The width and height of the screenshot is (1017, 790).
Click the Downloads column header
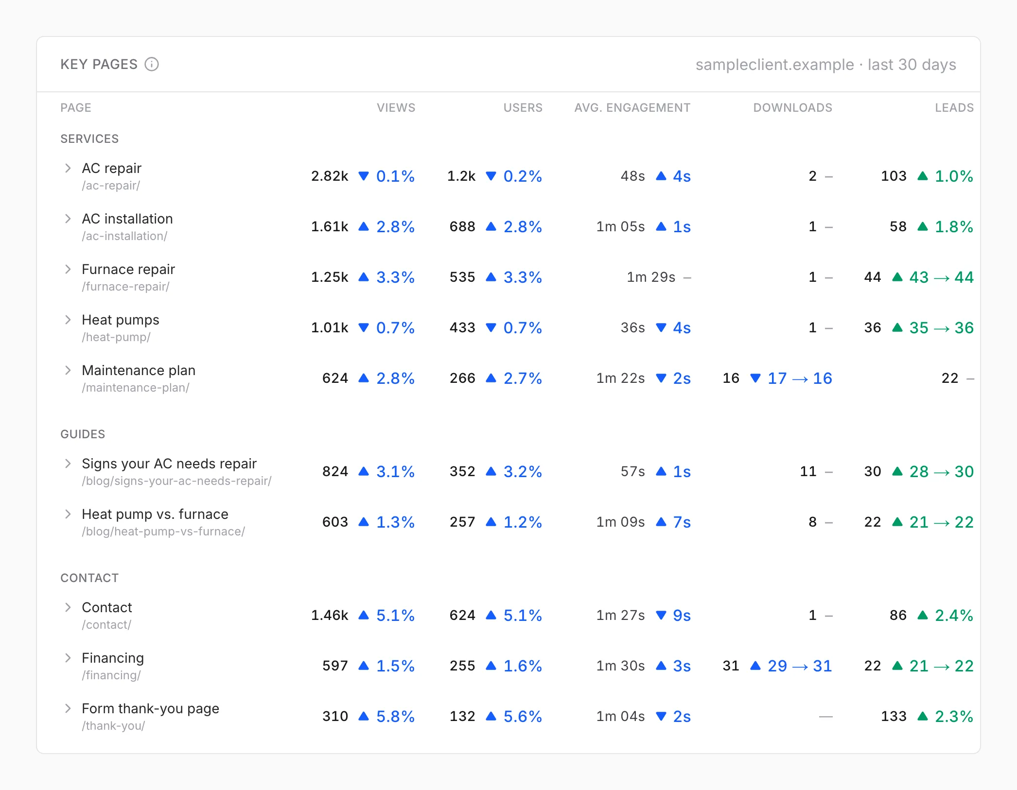(792, 108)
